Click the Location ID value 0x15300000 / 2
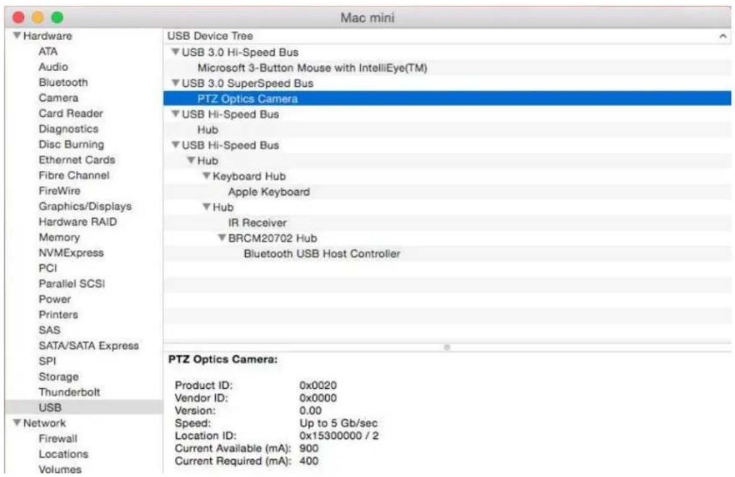Viewport: 735px width, 477px height. (339, 436)
